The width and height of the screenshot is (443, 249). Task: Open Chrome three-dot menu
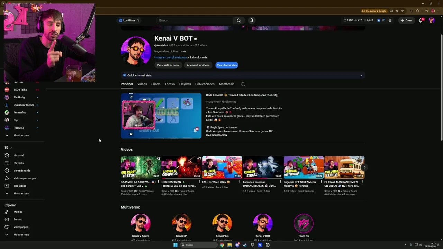pyautogui.click(x=439, y=11)
